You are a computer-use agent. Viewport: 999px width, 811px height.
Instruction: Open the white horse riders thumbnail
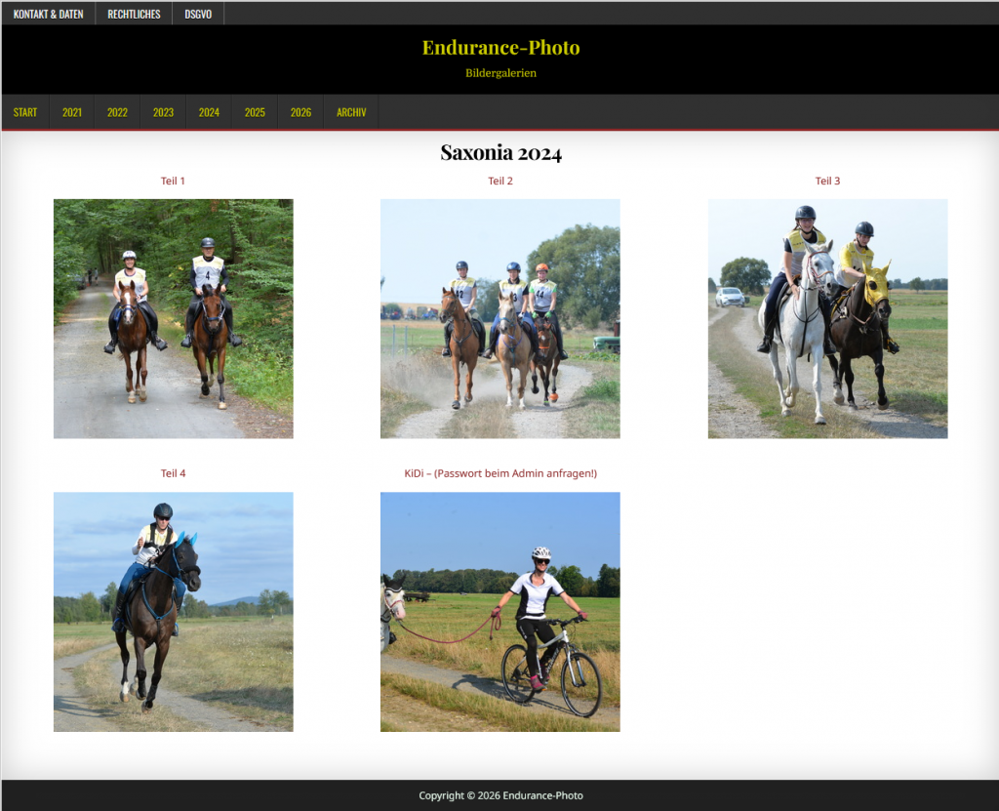tap(827, 318)
